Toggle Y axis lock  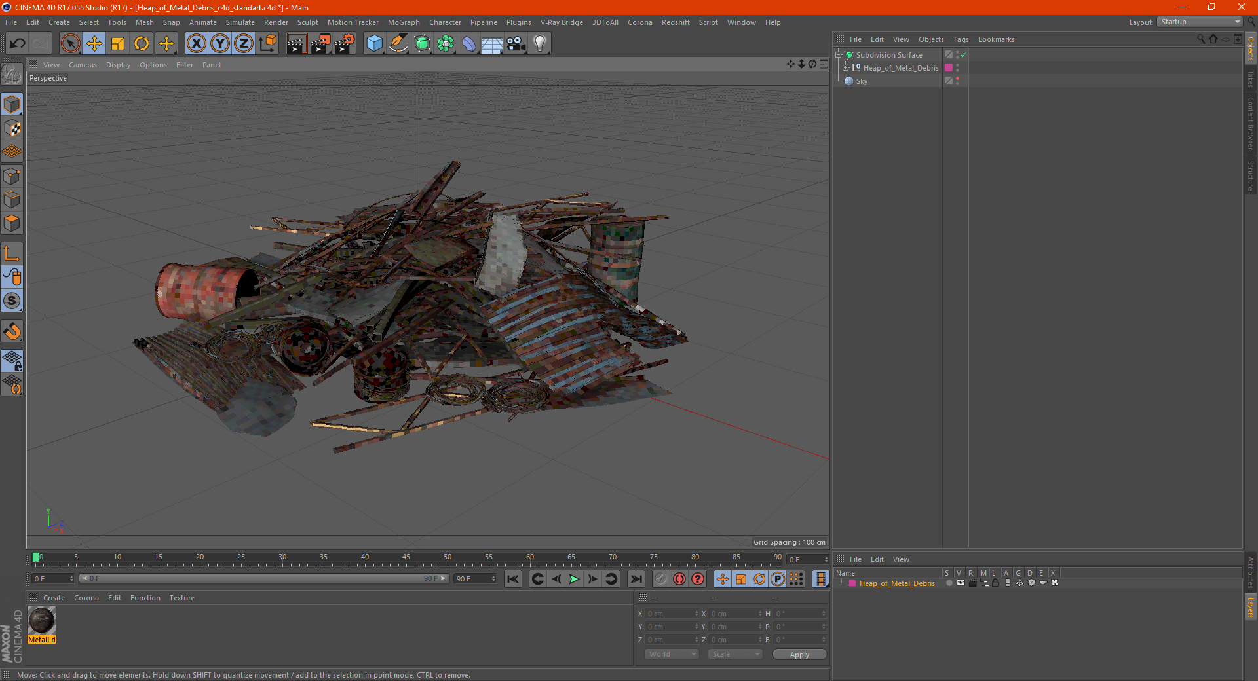pos(220,44)
